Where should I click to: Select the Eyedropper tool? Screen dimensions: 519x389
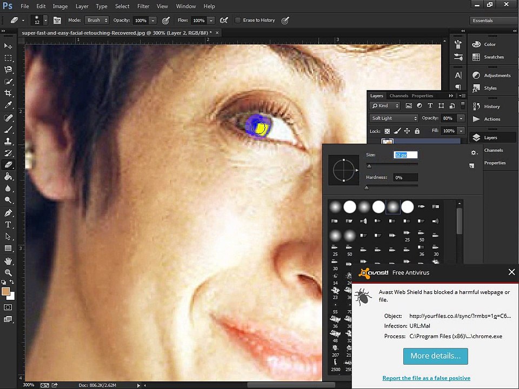click(x=8, y=105)
